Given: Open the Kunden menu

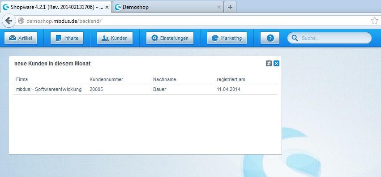Looking at the screenshot, I should pyautogui.click(x=115, y=38).
